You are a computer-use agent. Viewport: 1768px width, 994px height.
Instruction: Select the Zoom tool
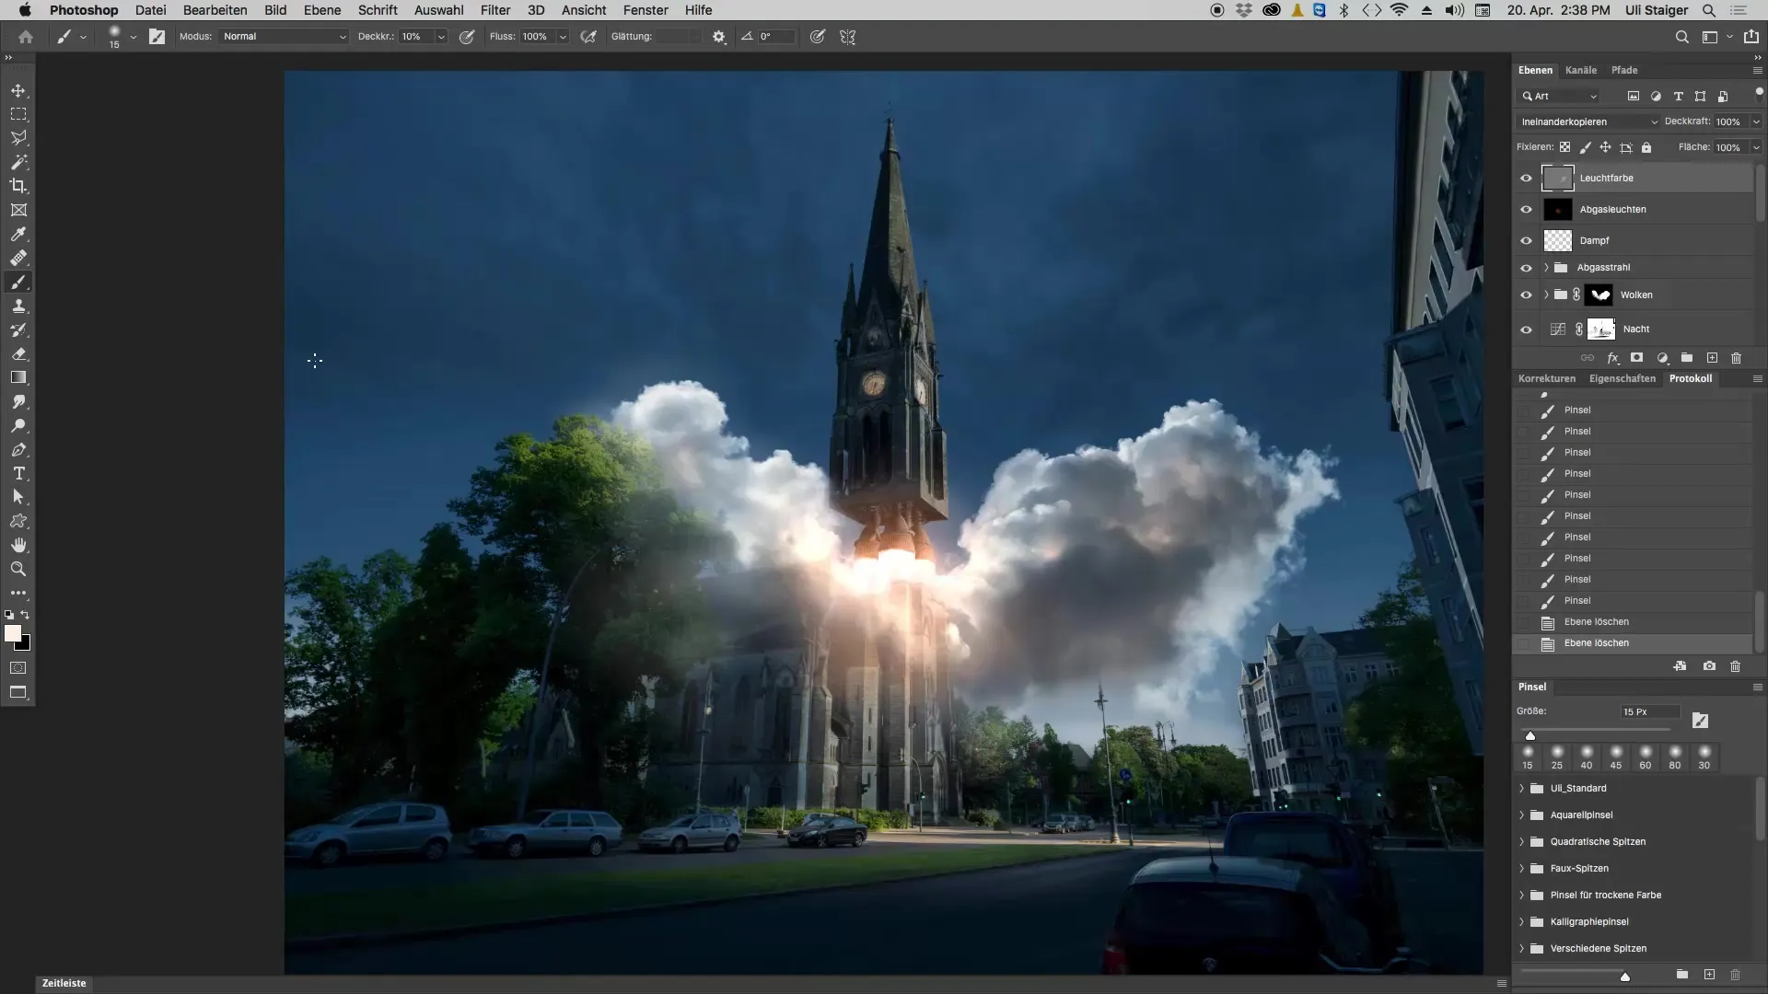18,569
